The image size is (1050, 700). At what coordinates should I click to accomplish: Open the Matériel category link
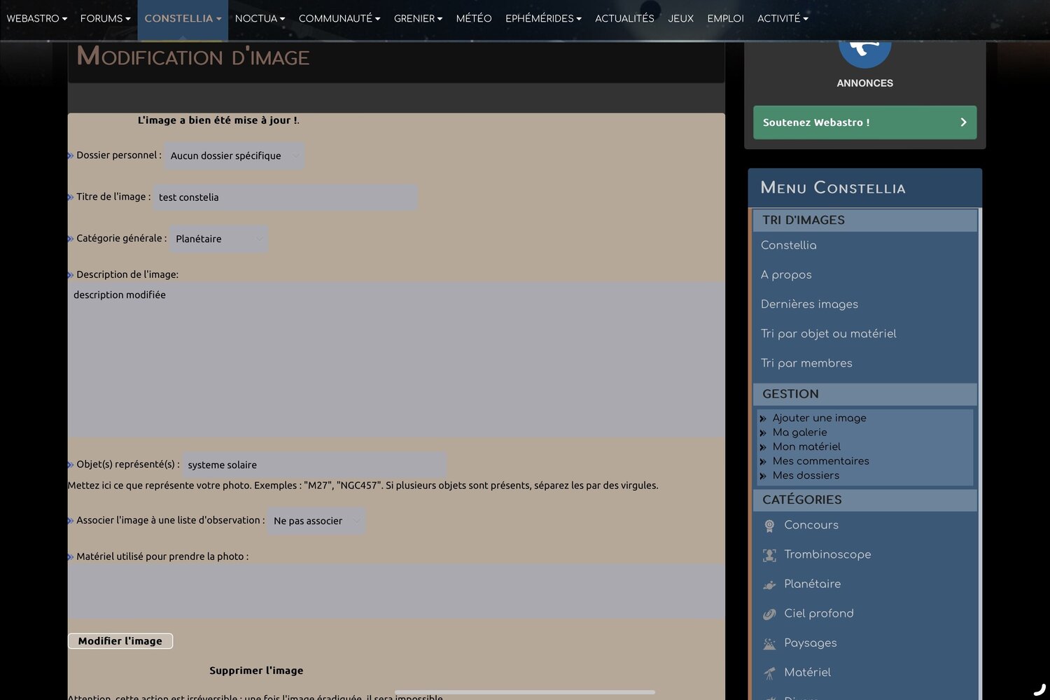click(x=807, y=672)
